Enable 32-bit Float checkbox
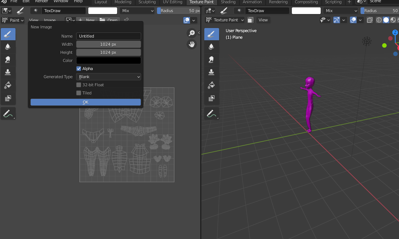 click(79, 85)
